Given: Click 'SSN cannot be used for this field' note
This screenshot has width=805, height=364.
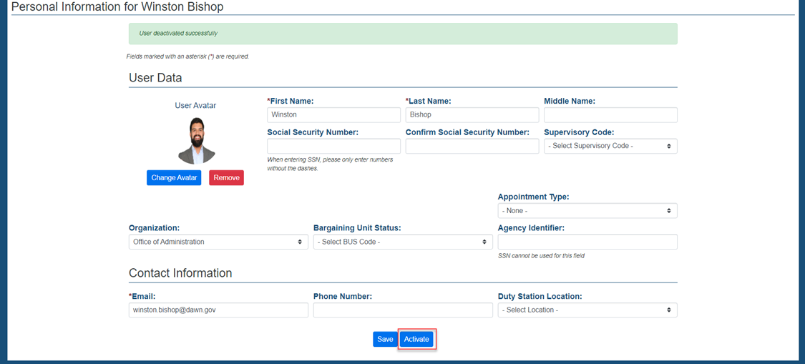Looking at the screenshot, I should tap(541, 256).
